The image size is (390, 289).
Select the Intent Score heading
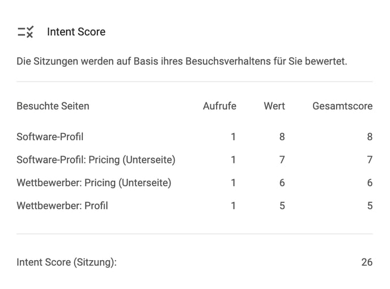[x=76, y=32]
